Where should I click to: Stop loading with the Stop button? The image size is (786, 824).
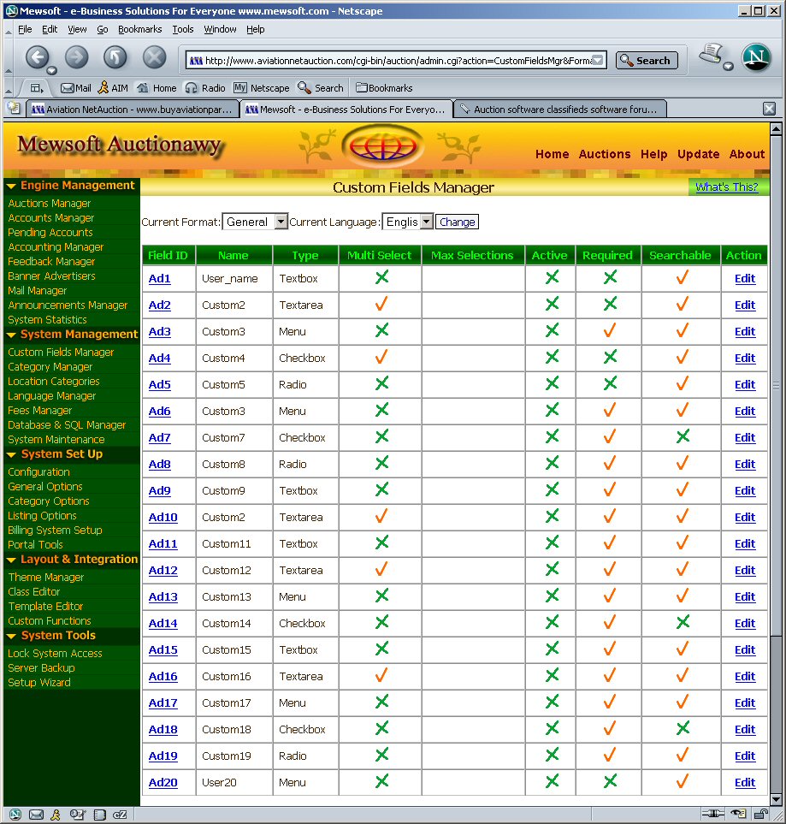[x=155, y=56]
